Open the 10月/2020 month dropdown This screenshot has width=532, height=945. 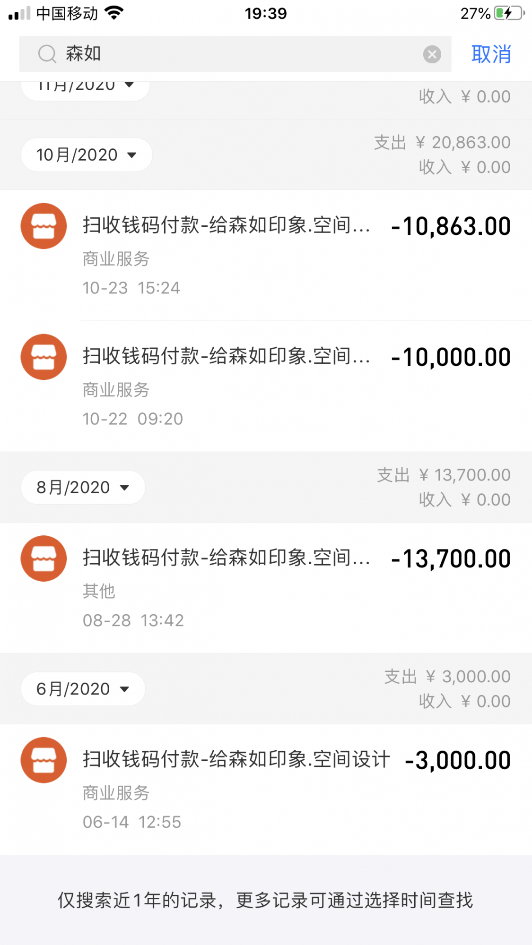click(86, 155)
